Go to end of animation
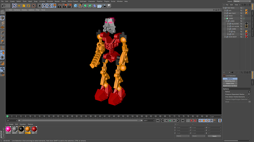The height and width of the screenshot is (142, 254). [183, 120]
